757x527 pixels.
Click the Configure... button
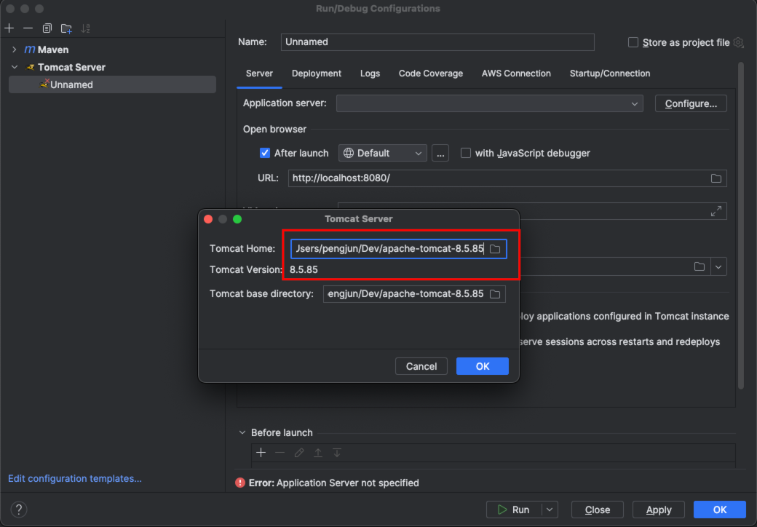[691, 103]
